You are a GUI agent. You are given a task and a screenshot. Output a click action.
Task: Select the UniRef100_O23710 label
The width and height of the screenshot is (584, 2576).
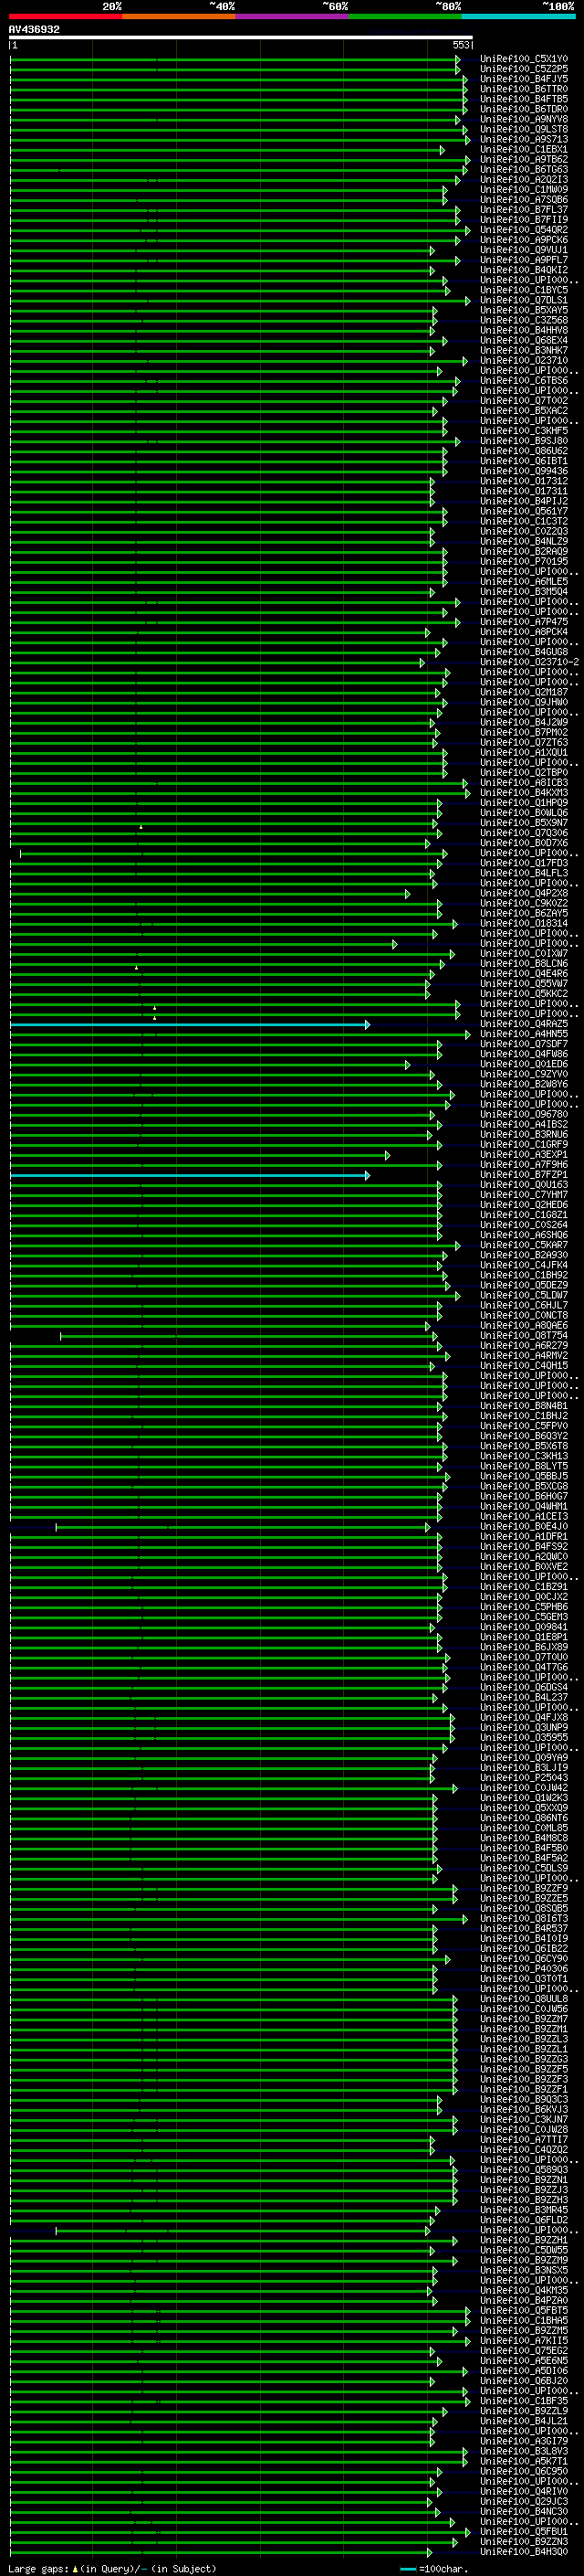pos(524,361)
